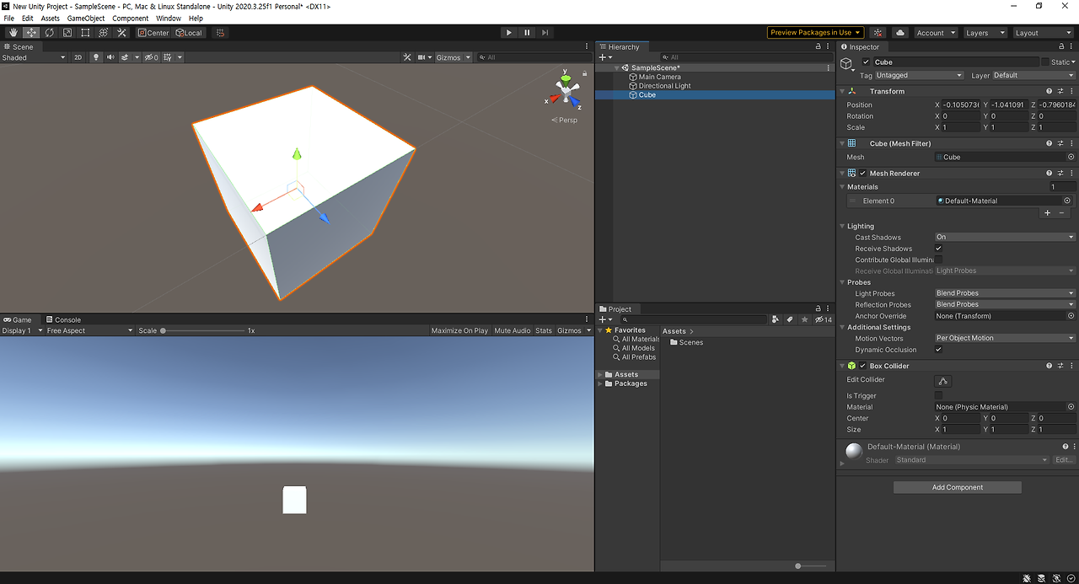Screen dimensions: 1079x584
Task: Click the Edit Collider button
Action: click(x=942, y=381)
